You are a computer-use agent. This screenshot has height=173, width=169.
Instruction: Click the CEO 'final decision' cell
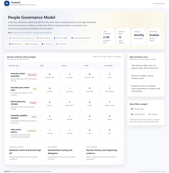[50, 77]
